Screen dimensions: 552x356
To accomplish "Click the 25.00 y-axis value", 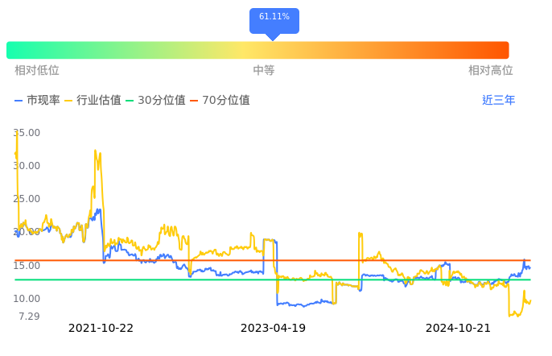I will click(27, 199).
